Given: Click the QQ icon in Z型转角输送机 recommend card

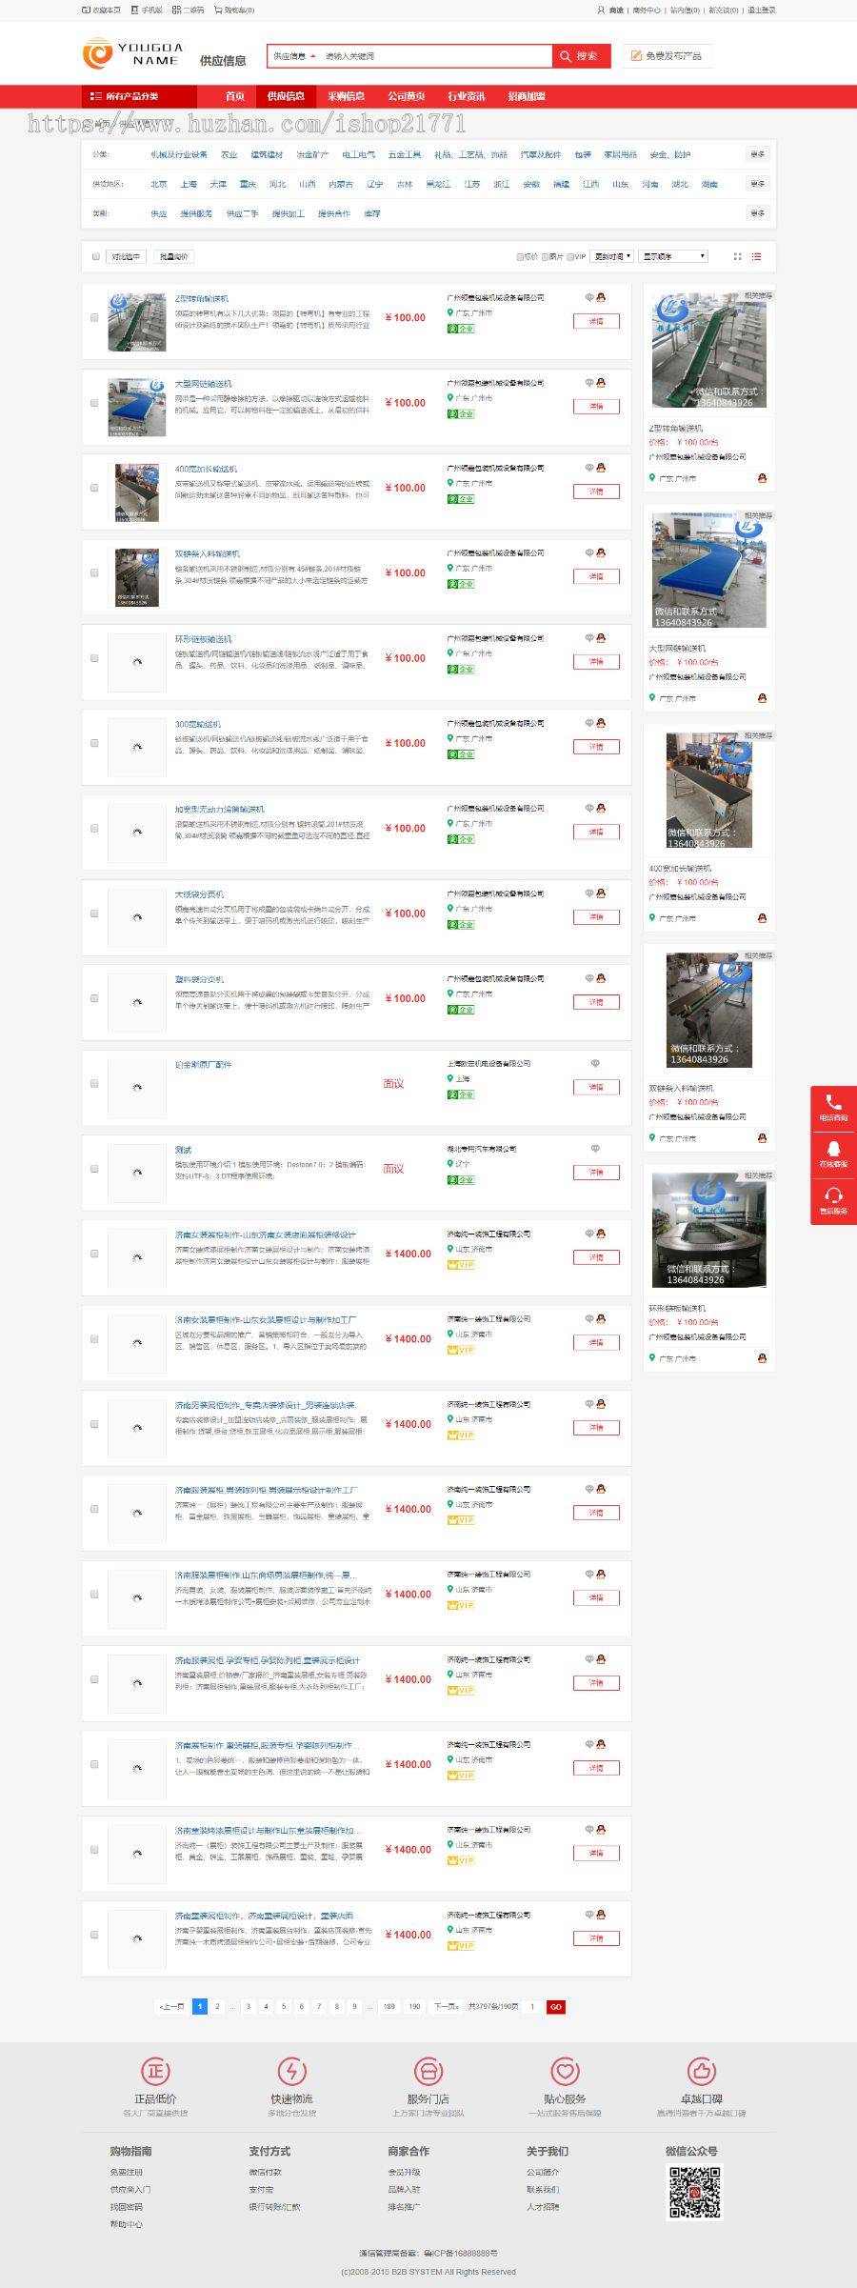Looking at the screenshot, I should [x=762, y=478].
